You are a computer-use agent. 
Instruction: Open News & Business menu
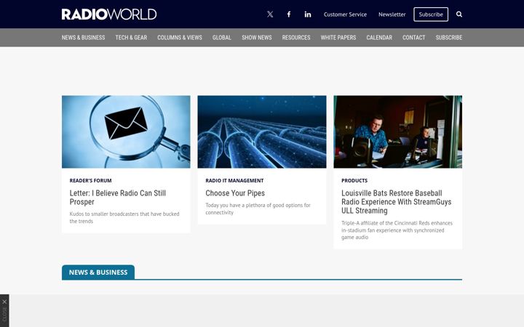[x=83, y=37]
